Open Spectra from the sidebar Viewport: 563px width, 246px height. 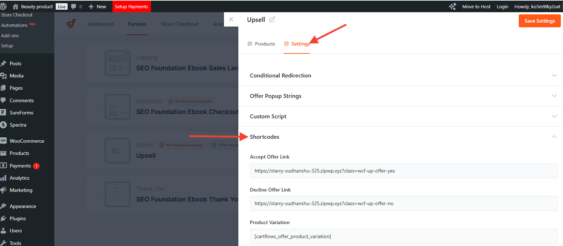tap(18, 125)
